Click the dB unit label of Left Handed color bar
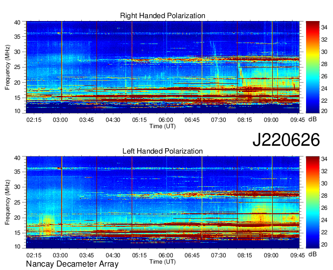 [312, 254]
